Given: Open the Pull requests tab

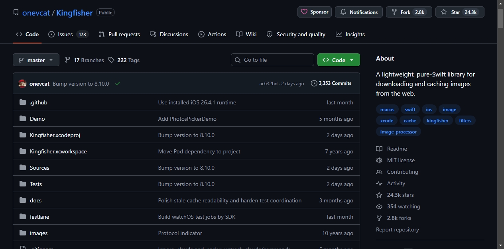Looking at the screenshot, I should 119,34.
